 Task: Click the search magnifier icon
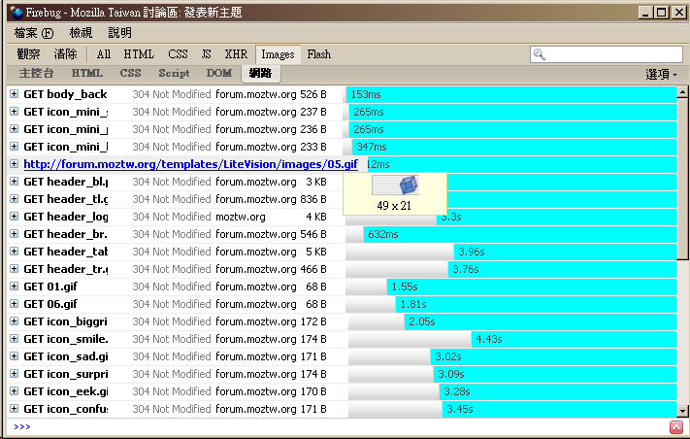(540, 54)
